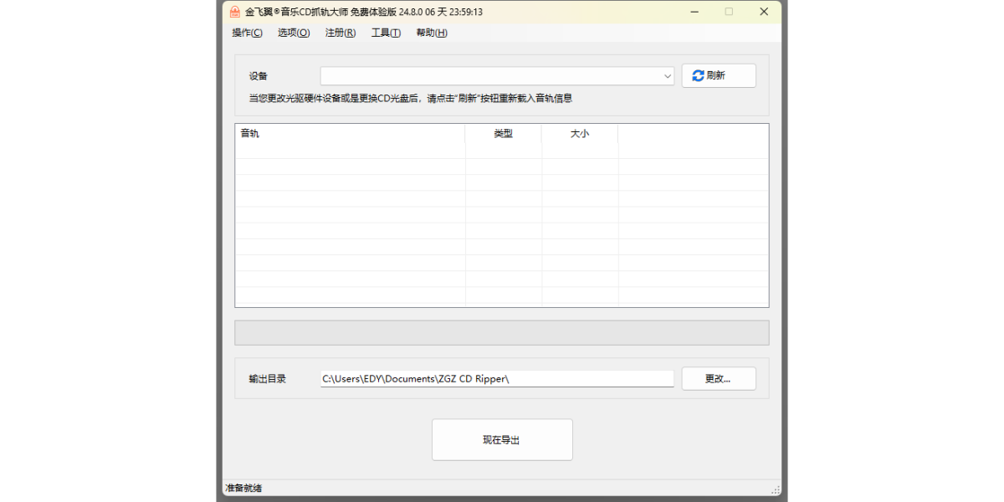This screenshot has width=1004, height=502.
Task: Click the 大小 column header
Action: [580, 134]
